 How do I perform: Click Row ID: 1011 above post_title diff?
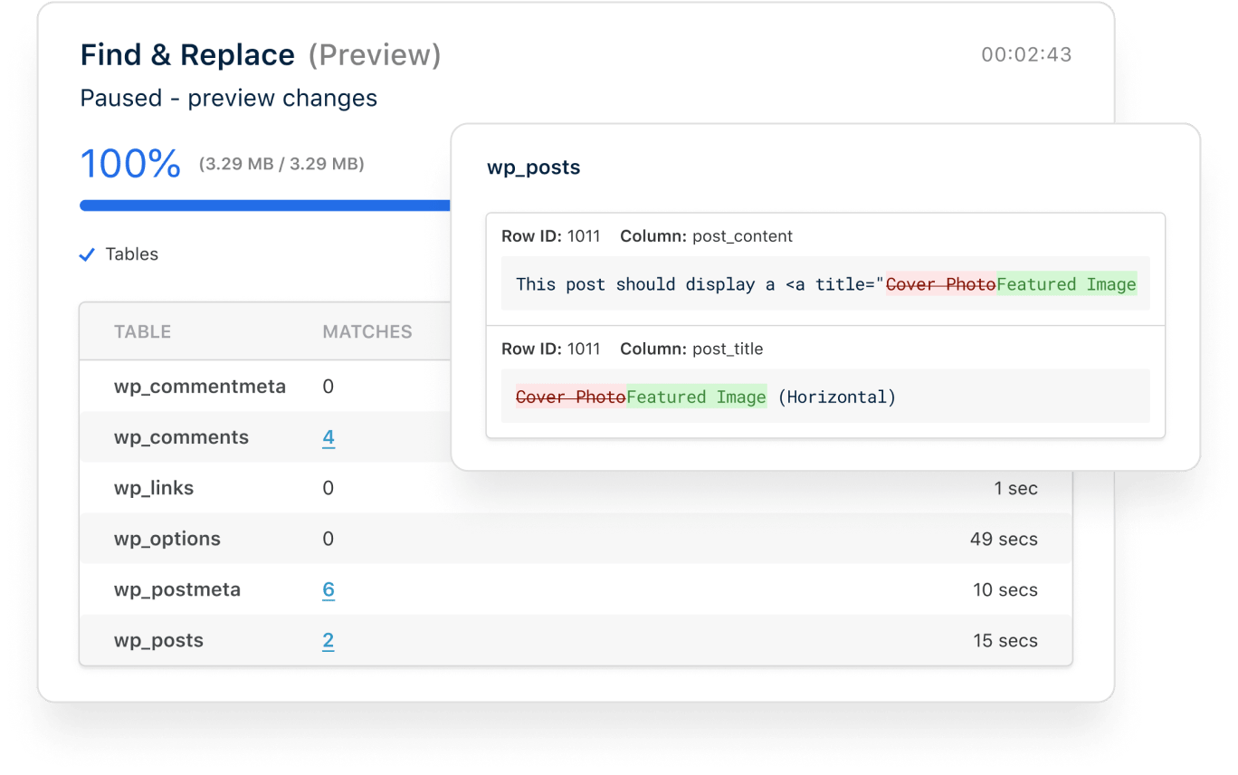[551, 349]
